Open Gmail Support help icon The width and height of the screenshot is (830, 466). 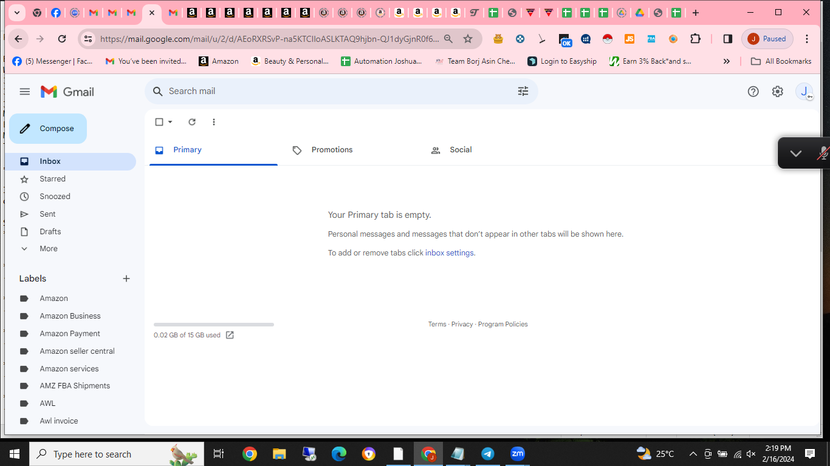(753, 92)
